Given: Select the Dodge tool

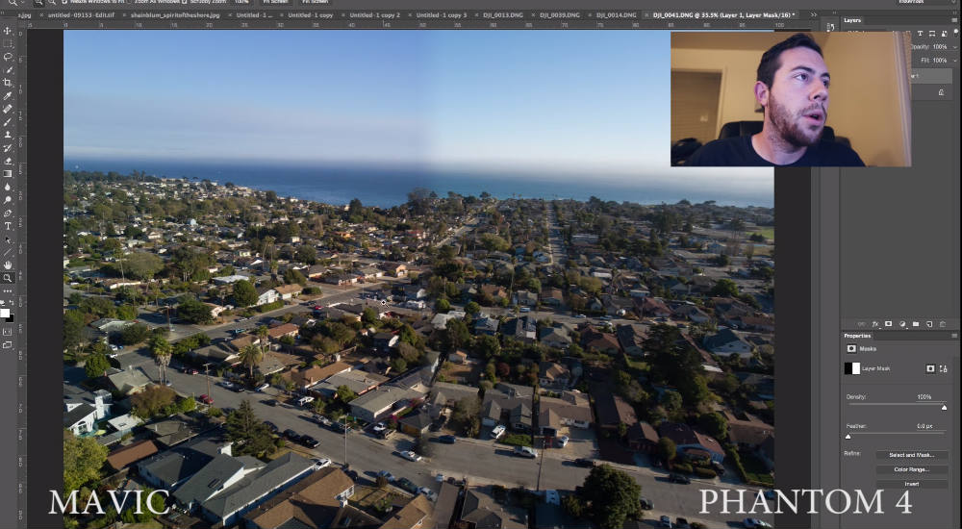Looking at the screenshot, I should [8, 200].
